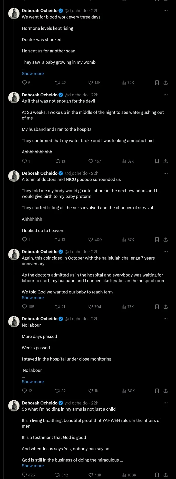Viewport: 176px width, 479px height.
Task: Click the avatar beside the hallelujah challenge tweet
Action: 14,254
